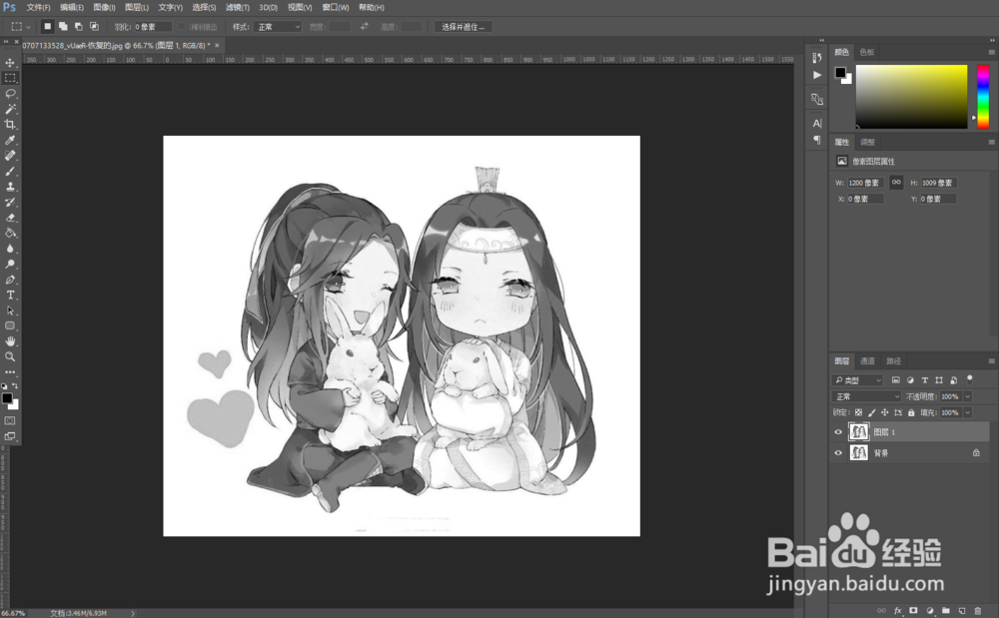
Task: Click Intersect with Selection mode button
Action: click(x=94, y=27)
